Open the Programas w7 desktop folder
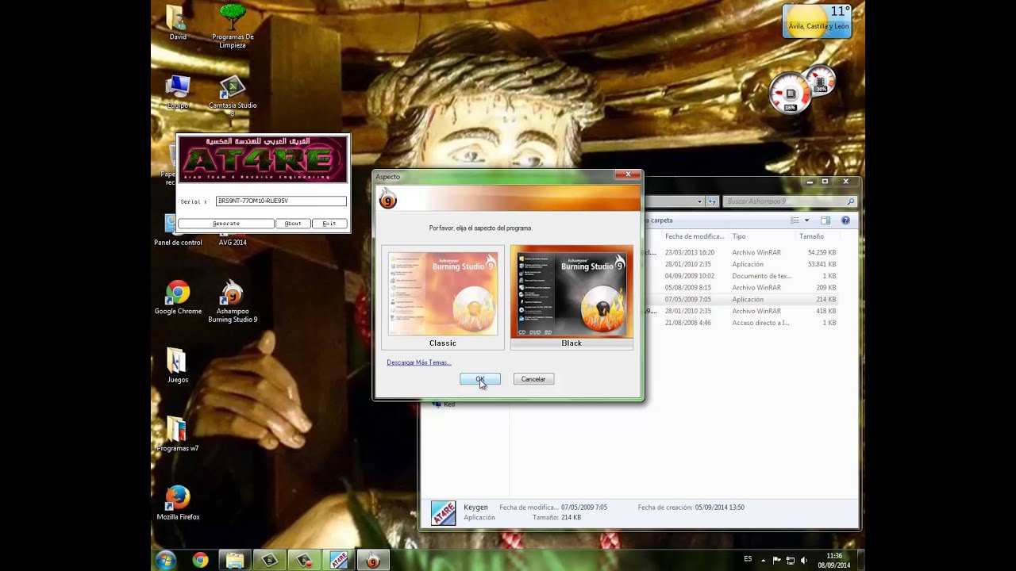 [x=178, y=434]
